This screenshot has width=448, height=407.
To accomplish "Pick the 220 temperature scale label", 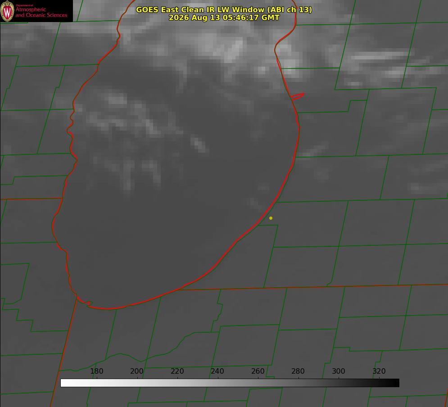I will click(x=177, y=371).
